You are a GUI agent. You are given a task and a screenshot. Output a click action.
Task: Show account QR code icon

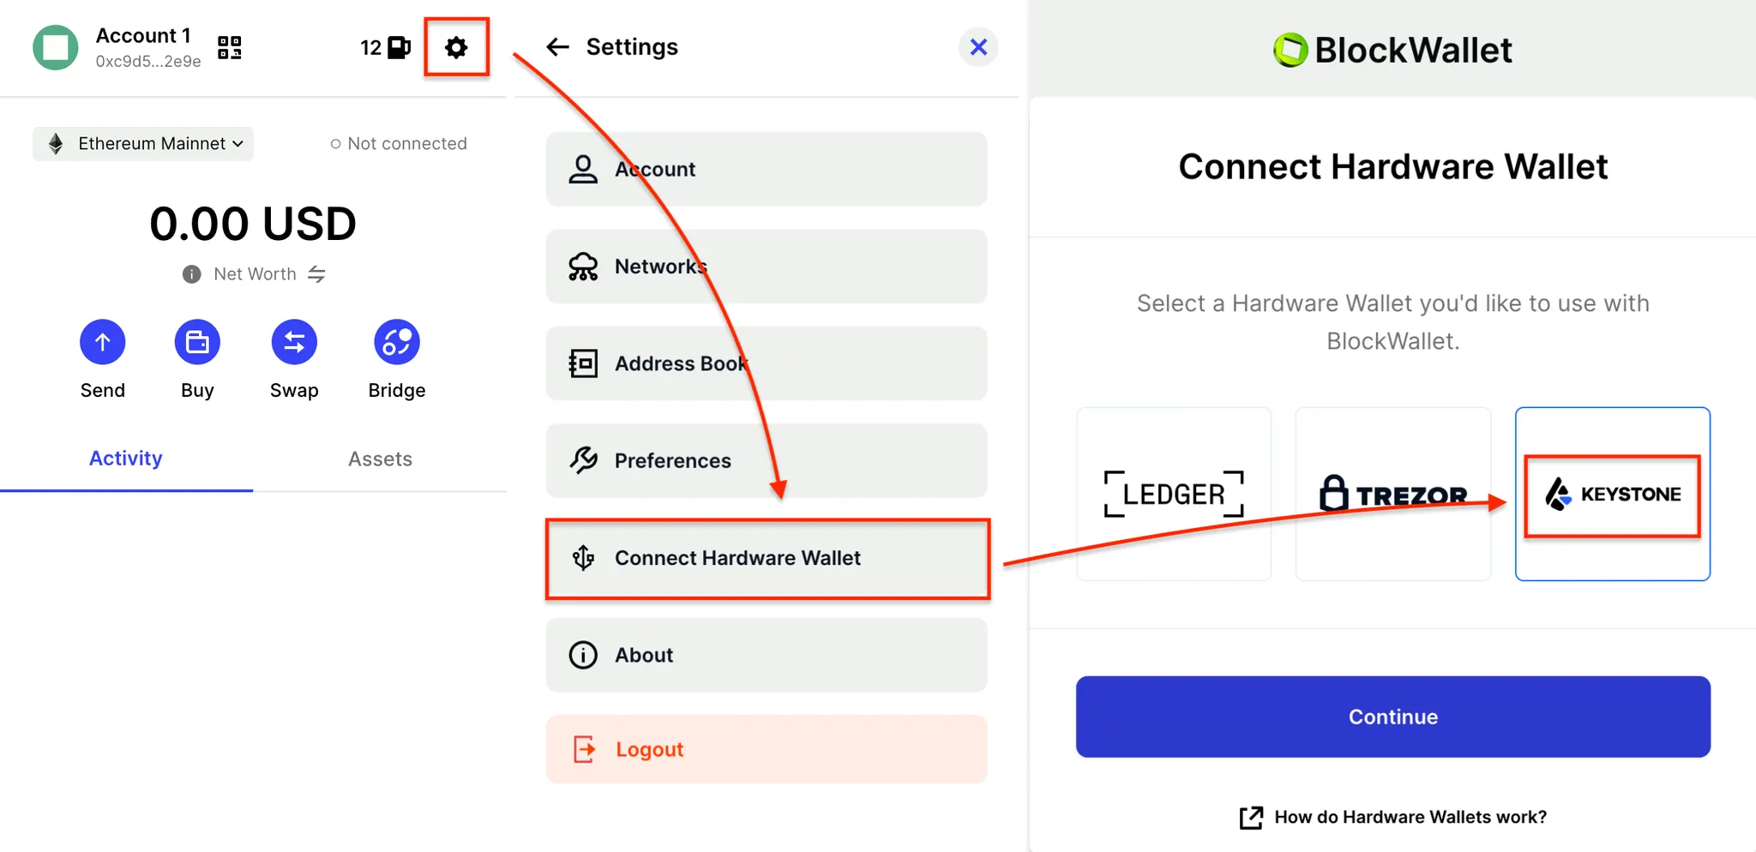tap(229, 47)
